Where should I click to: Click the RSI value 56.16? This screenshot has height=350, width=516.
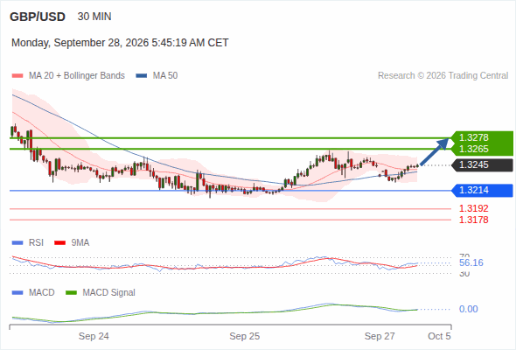click(471, 262)
